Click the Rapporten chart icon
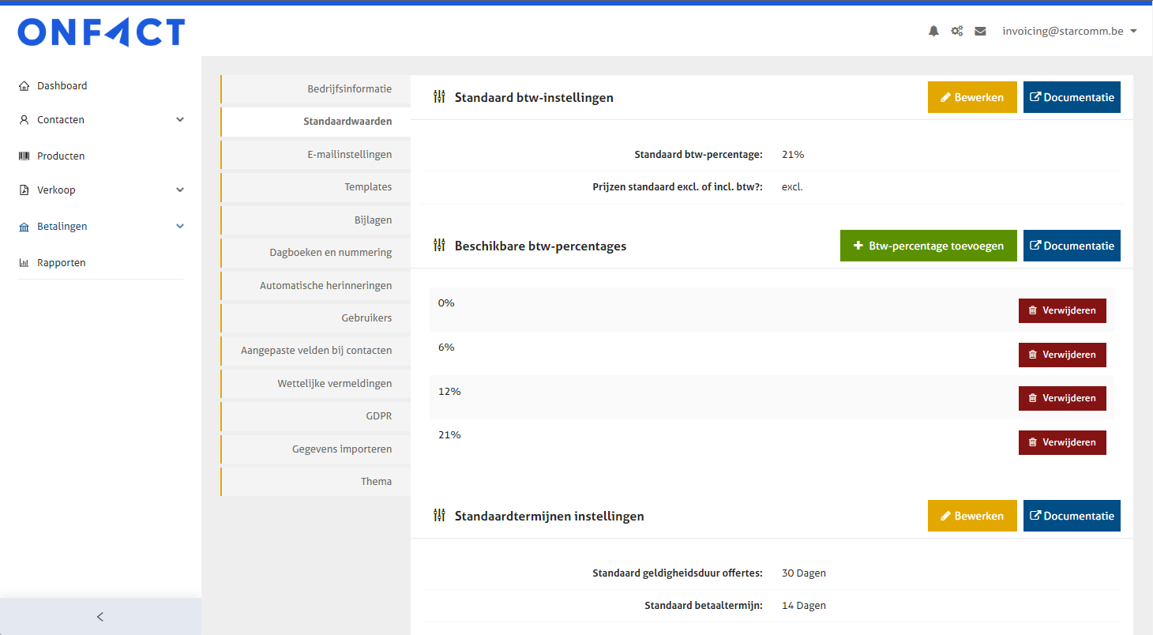The image size is (1153, 635). pos(24,263)
